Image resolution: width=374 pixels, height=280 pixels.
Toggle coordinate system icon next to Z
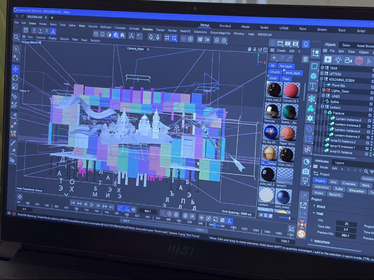[x=53, y=31]
